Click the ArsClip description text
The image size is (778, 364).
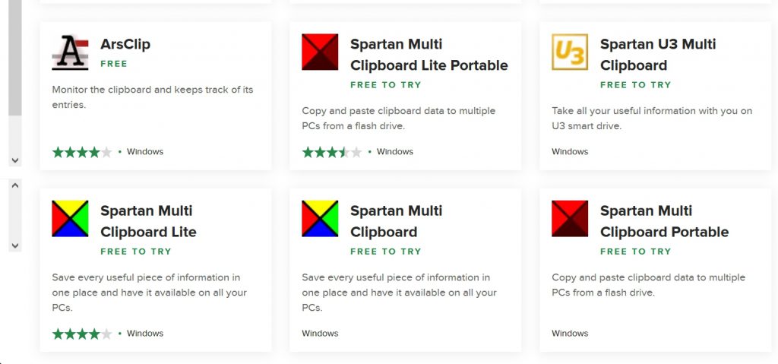click(152, 97)
